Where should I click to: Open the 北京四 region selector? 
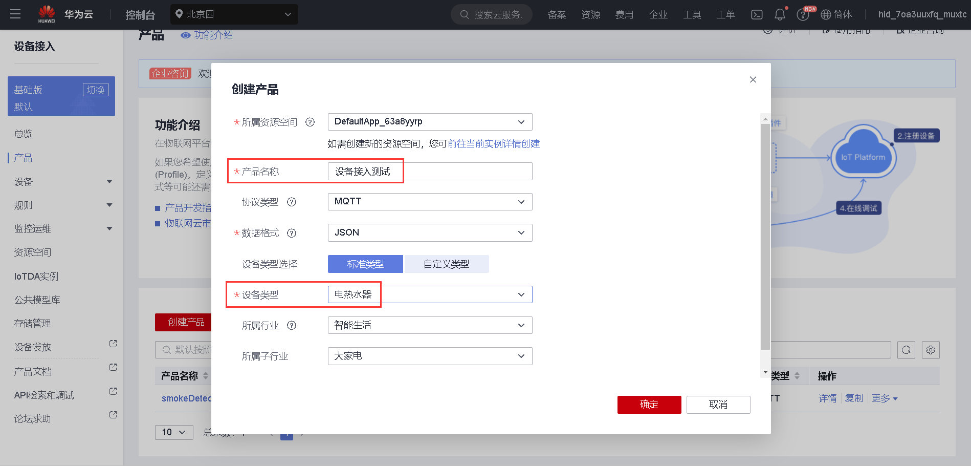(234, 14)
